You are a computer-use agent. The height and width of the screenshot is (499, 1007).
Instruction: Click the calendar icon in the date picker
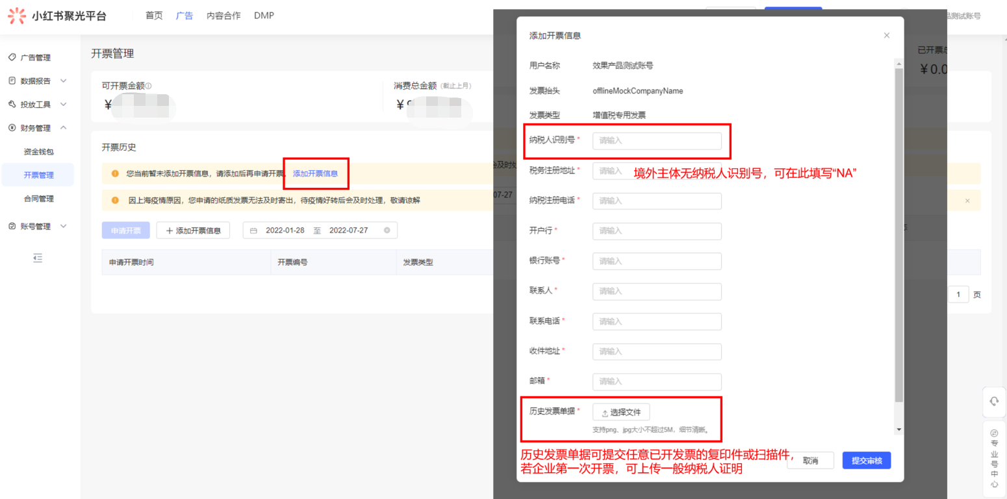253,230
